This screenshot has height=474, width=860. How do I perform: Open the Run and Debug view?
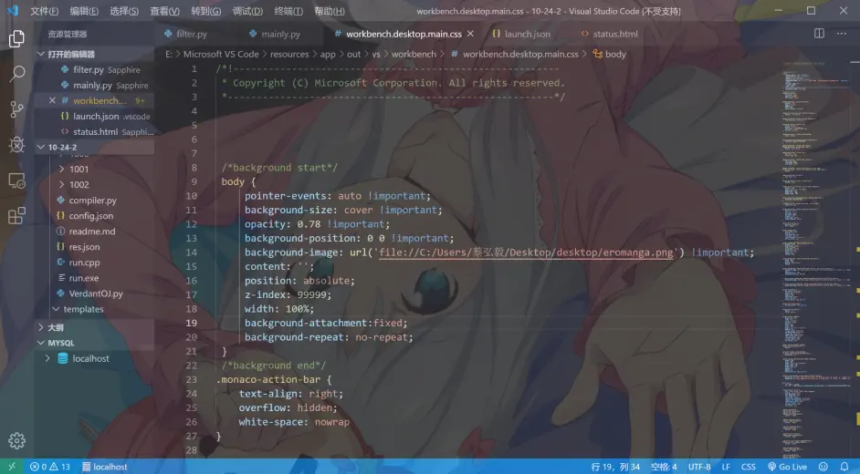[16, 145]
